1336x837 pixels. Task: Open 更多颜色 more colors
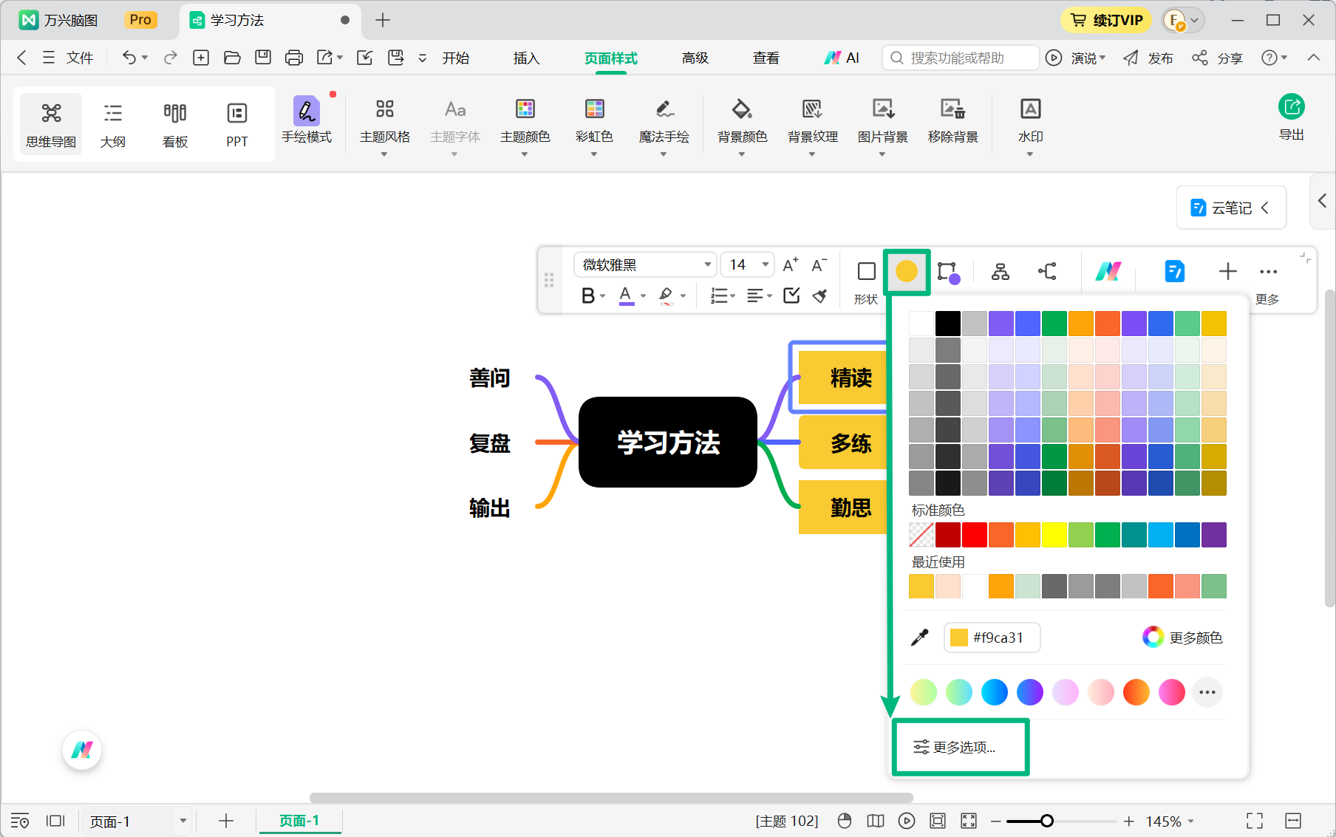(1182, 638)
